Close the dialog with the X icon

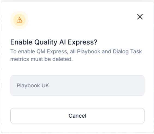point(140,17)
